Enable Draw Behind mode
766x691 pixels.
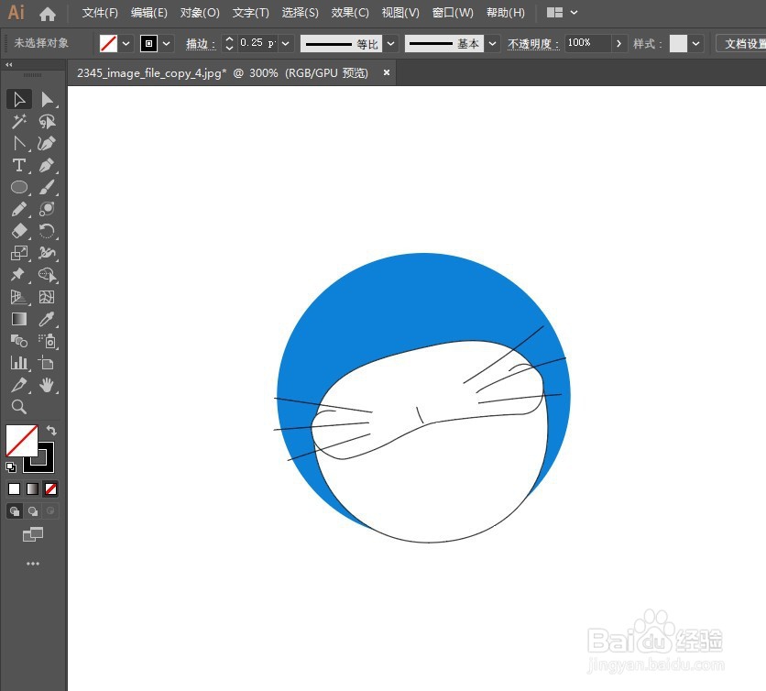click(x=33, y=511)
